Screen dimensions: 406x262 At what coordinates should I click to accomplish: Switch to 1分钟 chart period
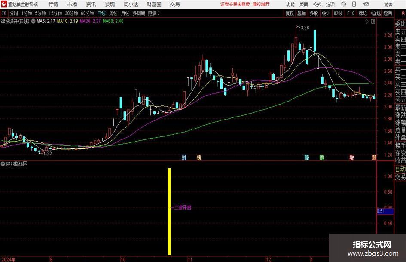[x=27, y=13]
